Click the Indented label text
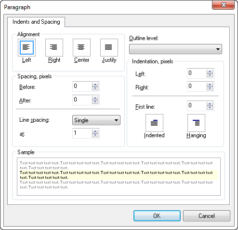The image size is (238, 230). pos(154,135)
